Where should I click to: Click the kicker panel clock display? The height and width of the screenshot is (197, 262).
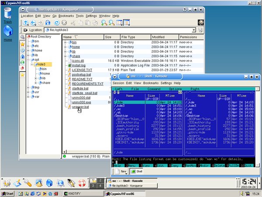pos(249,183)
